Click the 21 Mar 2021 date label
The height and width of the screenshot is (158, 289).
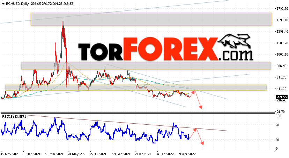[x=55, y=154]
